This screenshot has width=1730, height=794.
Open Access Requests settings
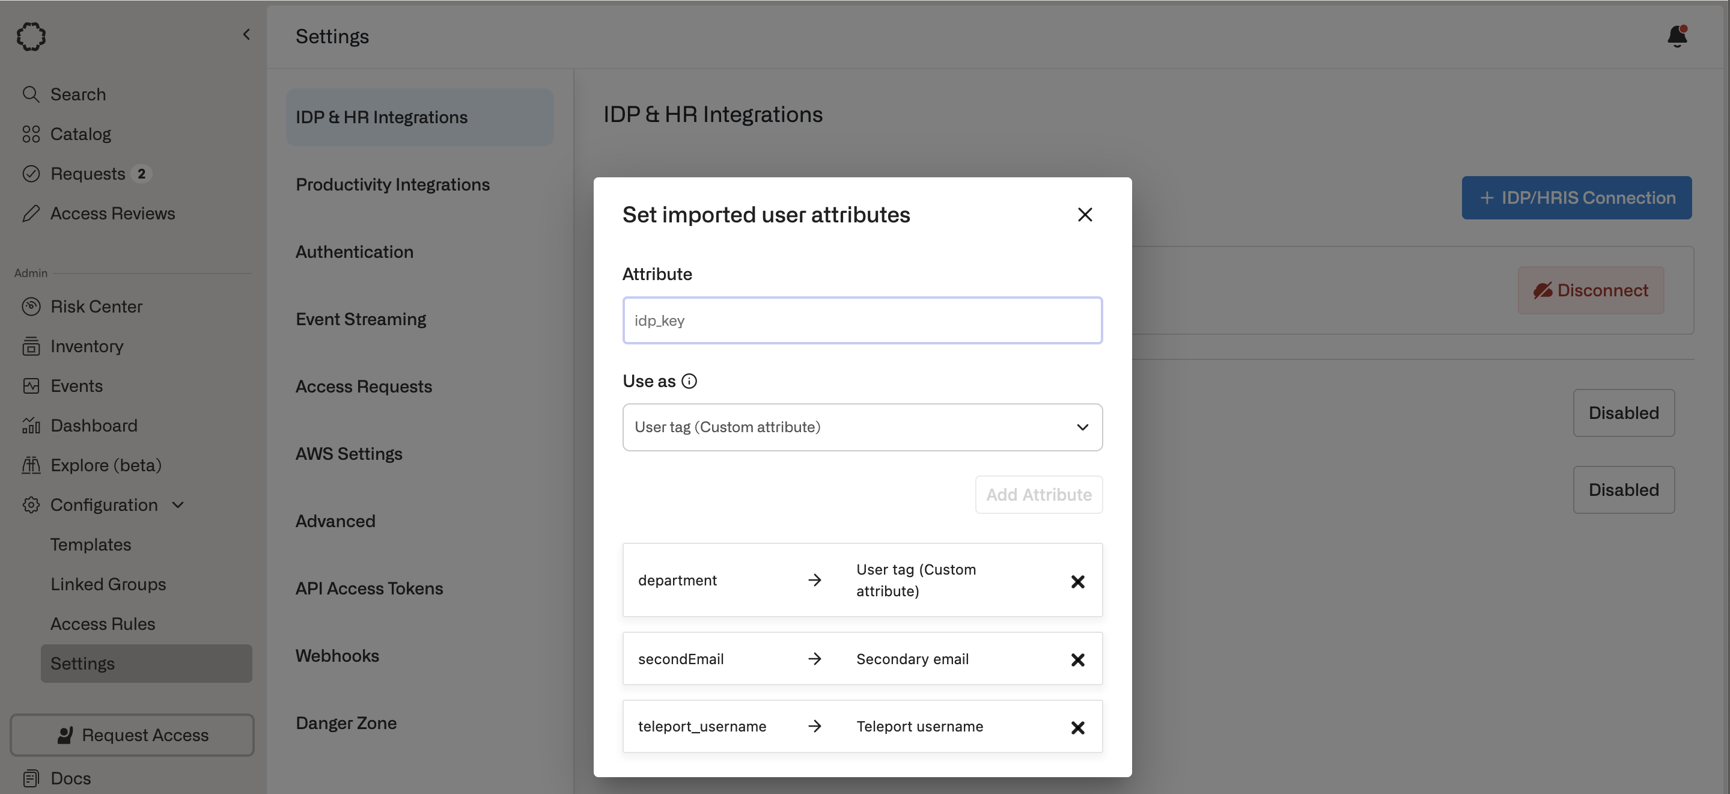[x=364, y=386]
